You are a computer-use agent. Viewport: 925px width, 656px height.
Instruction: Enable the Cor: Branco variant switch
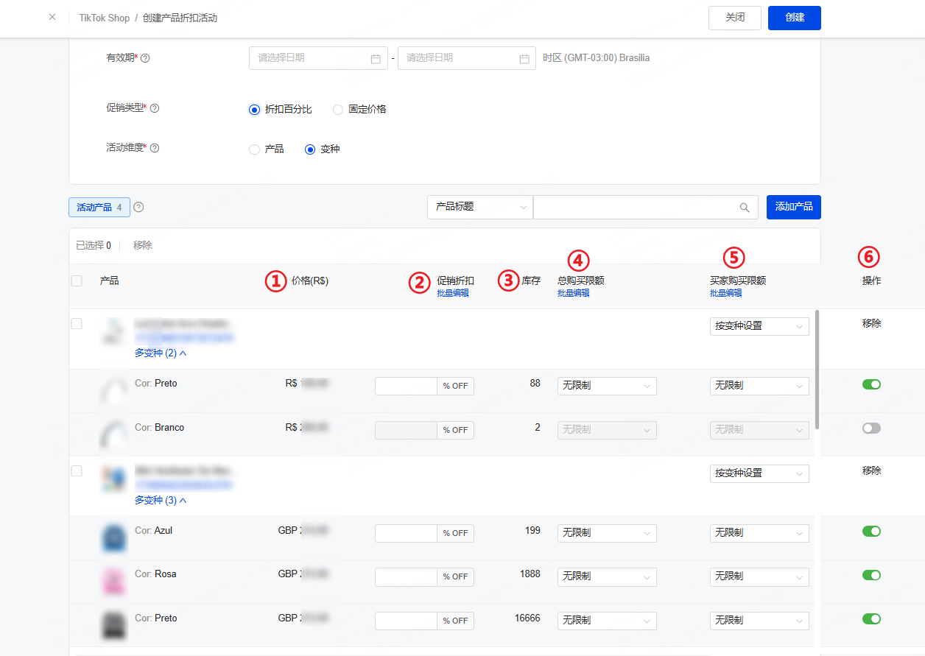[x=871, y=428]
